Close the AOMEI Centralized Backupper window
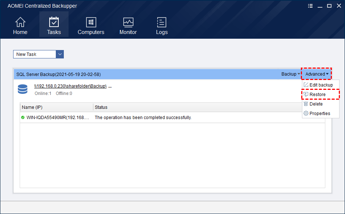 339,6
